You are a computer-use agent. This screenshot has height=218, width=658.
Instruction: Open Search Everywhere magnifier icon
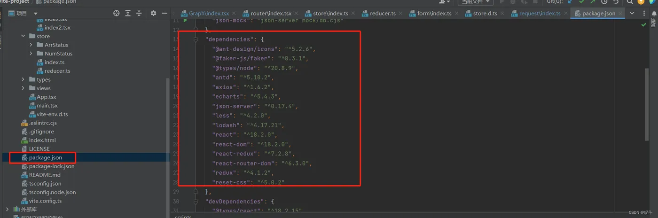(x=630, y=2)
